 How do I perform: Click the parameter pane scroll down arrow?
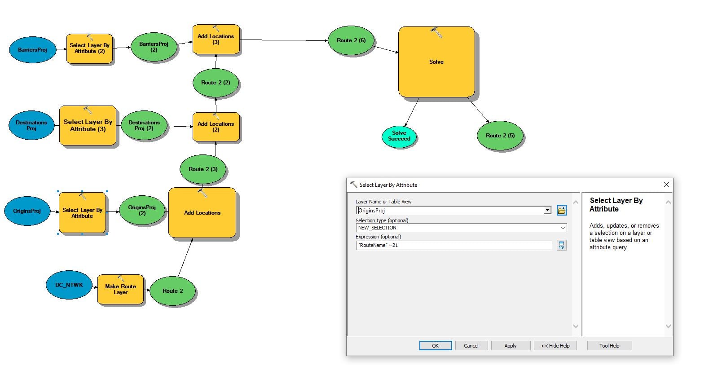coord(576,326)
